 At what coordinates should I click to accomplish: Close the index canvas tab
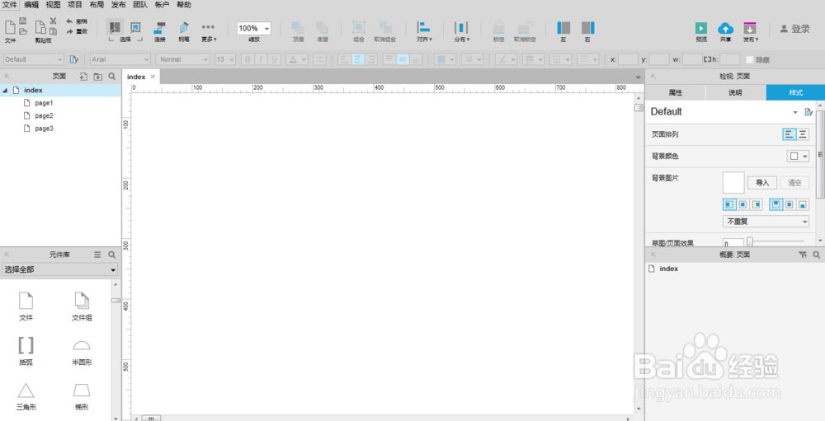pyautogui.click(x=153, y=77)
